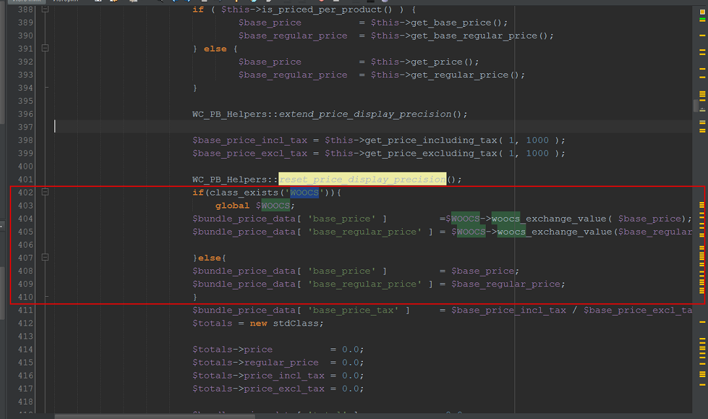
Task: Collapse the class_exists block fold at line 402
Action: click(45, 192)
